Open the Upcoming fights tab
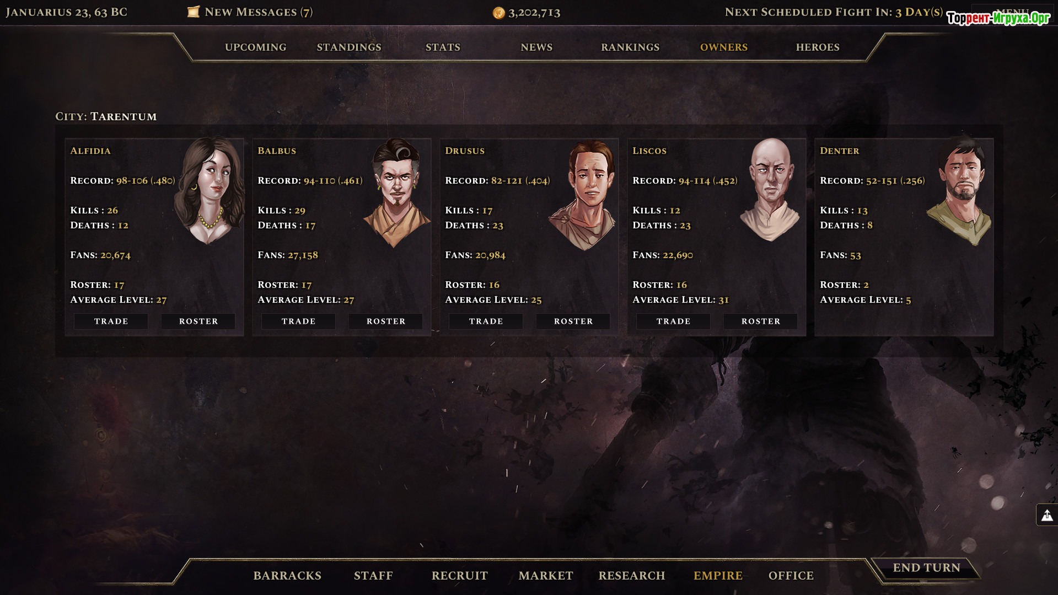The width and height of the screenshot is (1058, 595). tap(255, 47)
